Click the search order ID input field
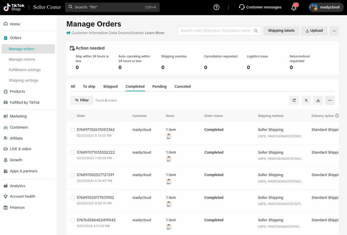 pos(216,31)
